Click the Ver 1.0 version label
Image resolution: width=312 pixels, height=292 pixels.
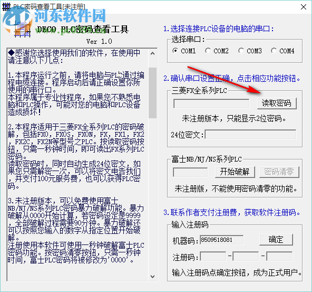coord(99,42)
